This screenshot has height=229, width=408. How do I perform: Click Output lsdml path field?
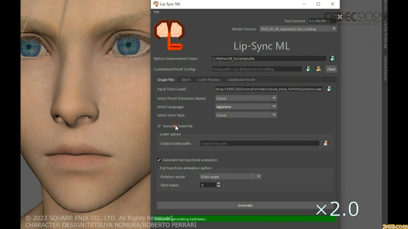tap(259, 143)
